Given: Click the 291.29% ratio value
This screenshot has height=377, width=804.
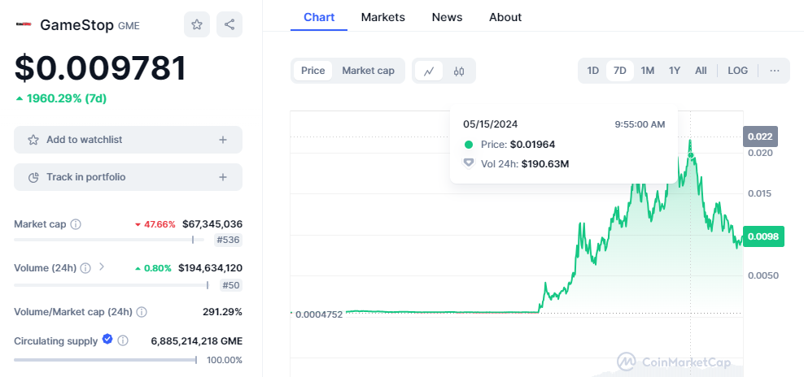Looking at the screenshot, I should [222, 312].
